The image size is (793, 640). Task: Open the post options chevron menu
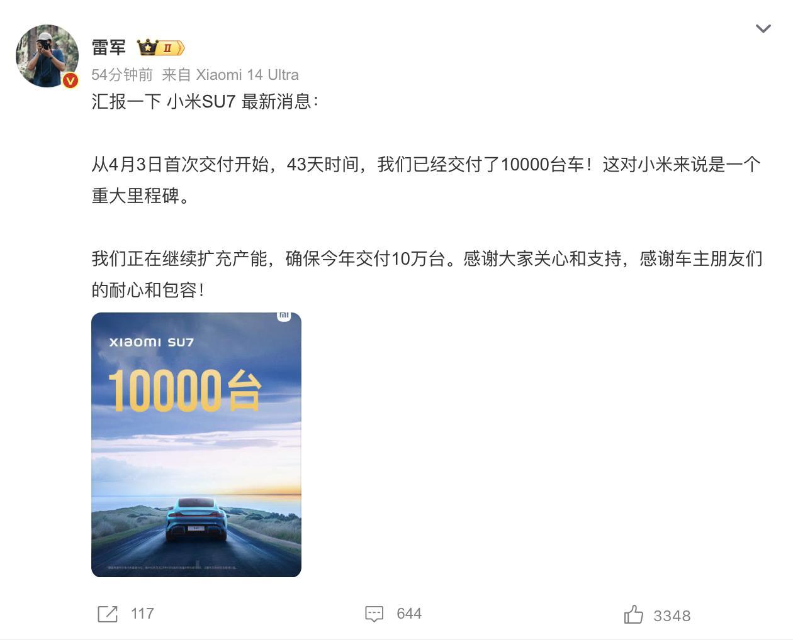763,28
